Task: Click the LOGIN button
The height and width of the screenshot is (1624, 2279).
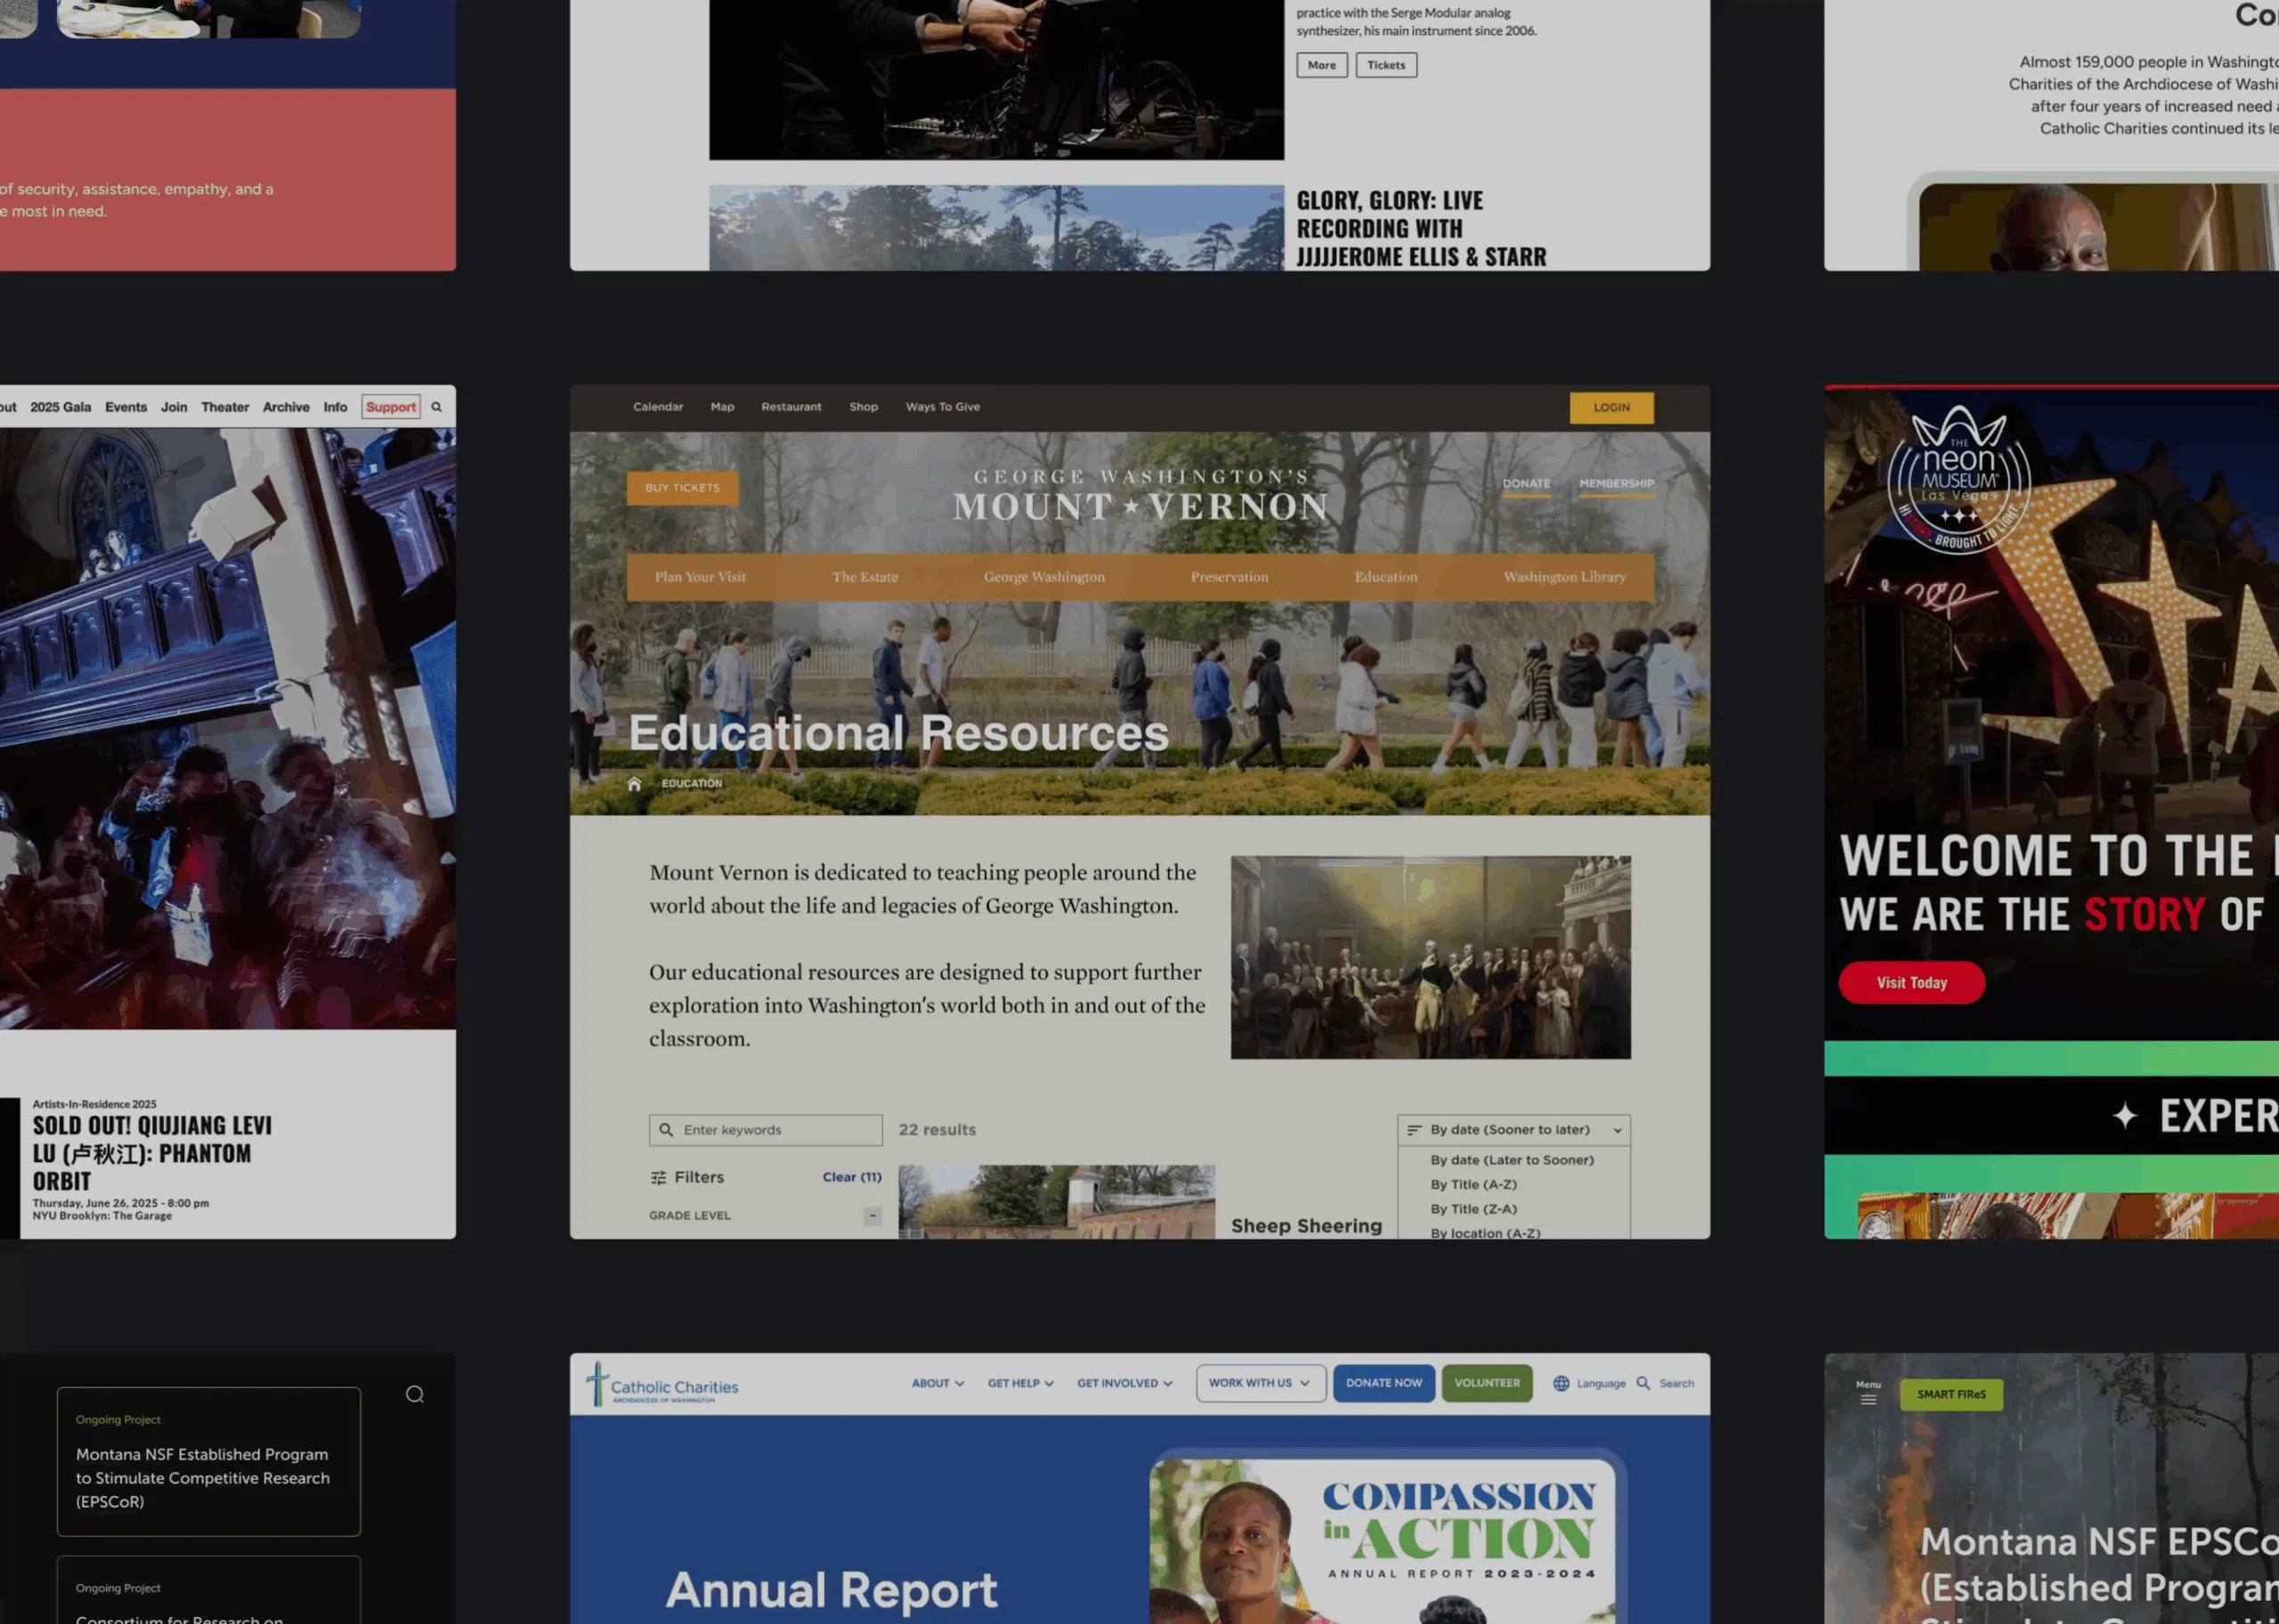Action: 1611,408
